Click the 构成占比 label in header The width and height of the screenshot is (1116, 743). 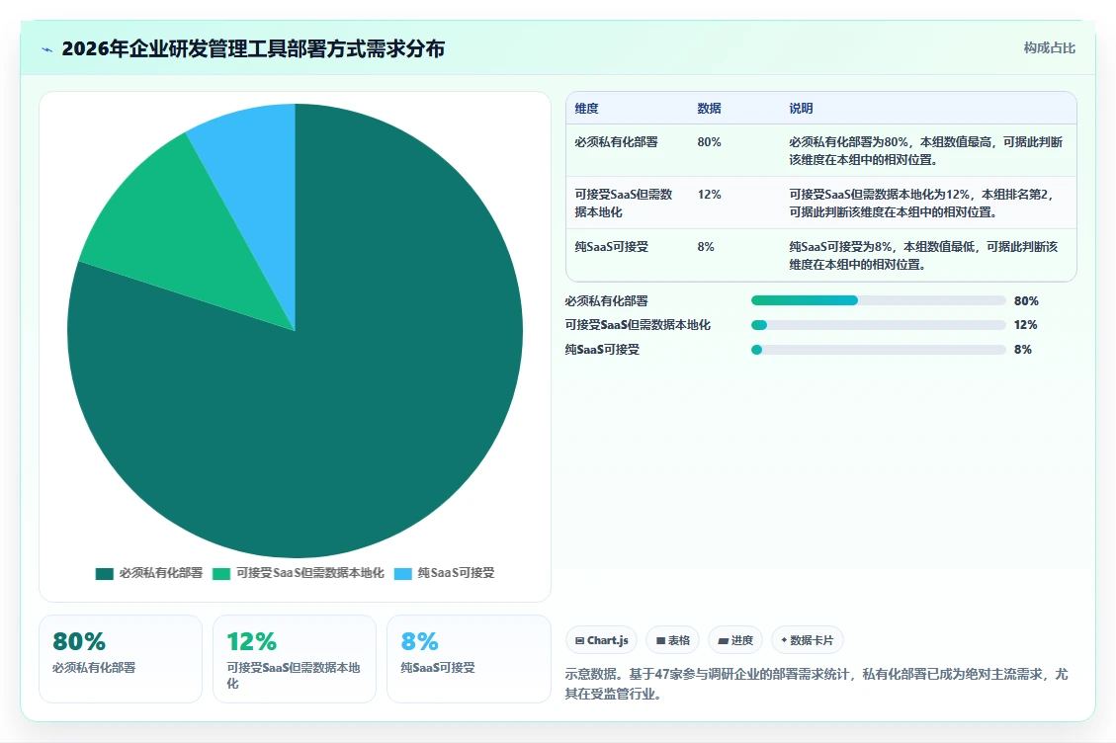pyautogui.click(x=1049, y=47)
